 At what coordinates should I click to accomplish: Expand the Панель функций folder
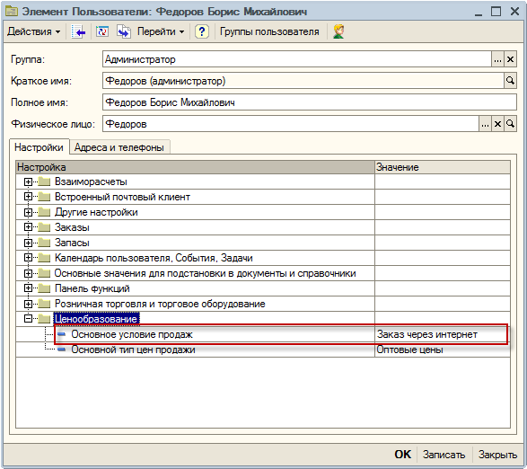(x=28, y=288)
